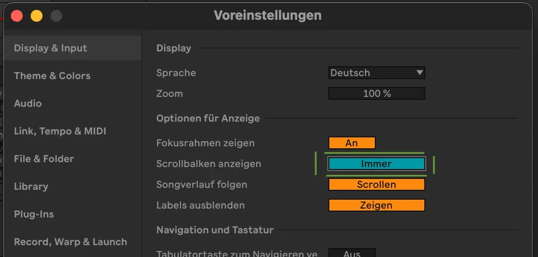Open the Audio preferences tab

point(28,104)
